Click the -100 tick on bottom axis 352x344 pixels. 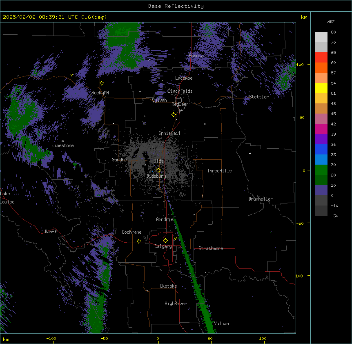click(51, 338)
